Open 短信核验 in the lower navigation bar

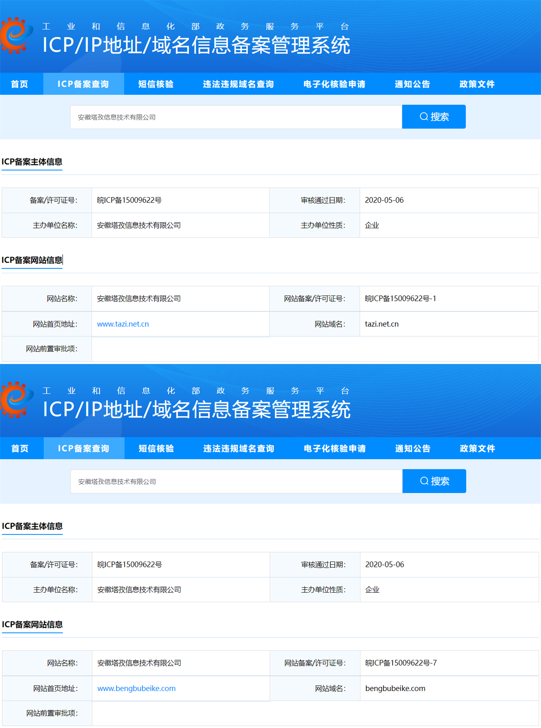pos(156,449)
